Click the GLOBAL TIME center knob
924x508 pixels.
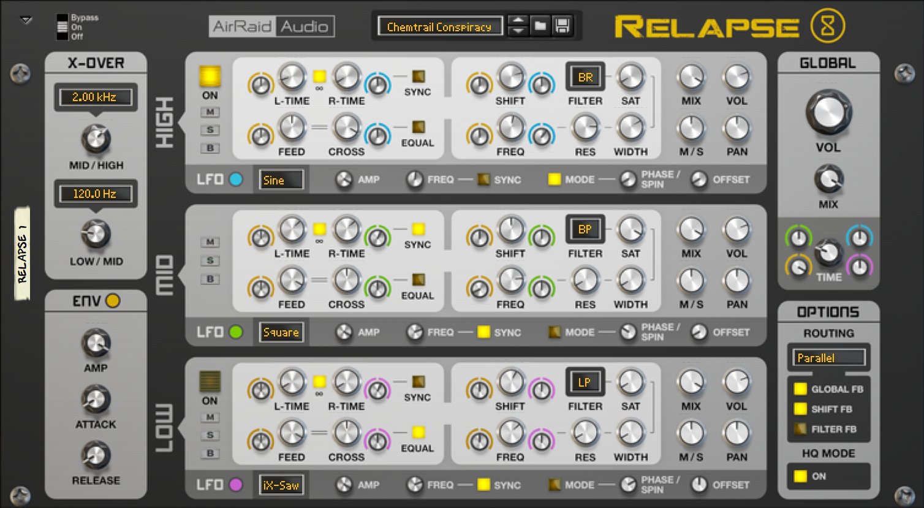pos(828,253)
